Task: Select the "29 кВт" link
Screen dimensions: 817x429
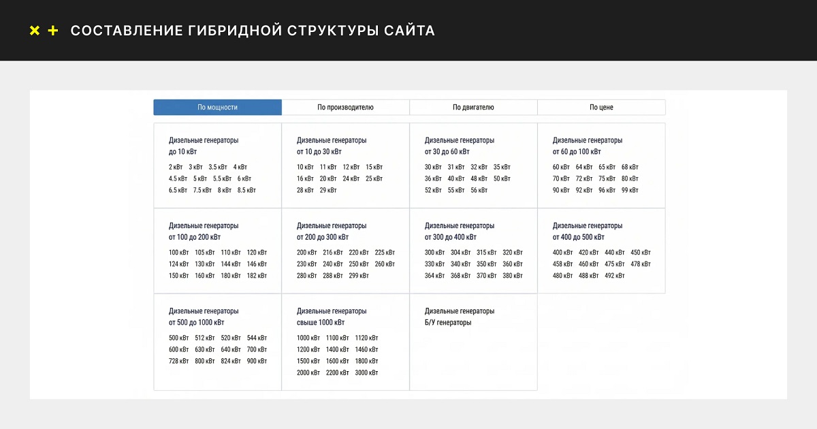Action: pos(328,190)
